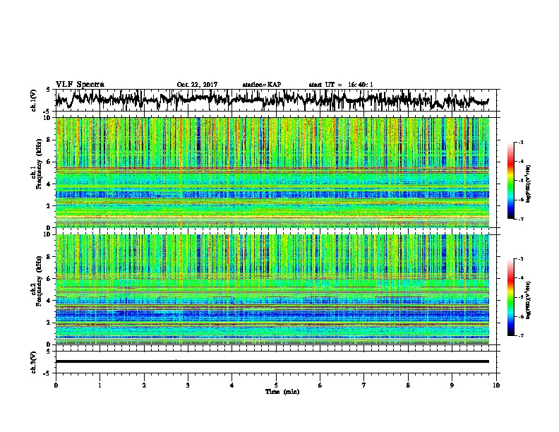559x432 pixels.
Task: Click the "-7" label on ch.2 color bar
Action: (521, 336)
